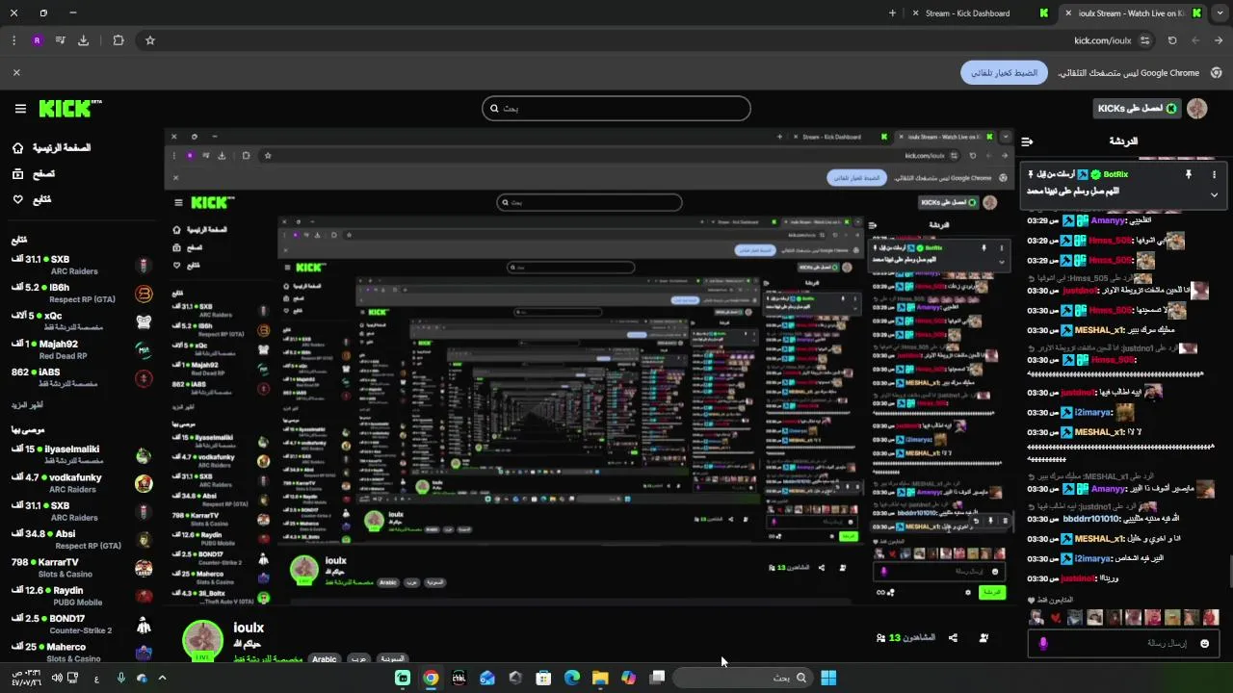The width and height of the screenshot is (1233, 693).
Task: Show hidden tray icons chevron
Action: [162, 678]
